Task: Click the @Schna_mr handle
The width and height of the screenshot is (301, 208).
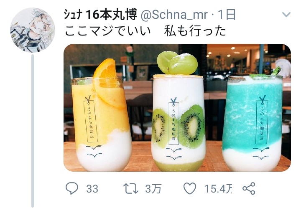Action: coord(174,15)
